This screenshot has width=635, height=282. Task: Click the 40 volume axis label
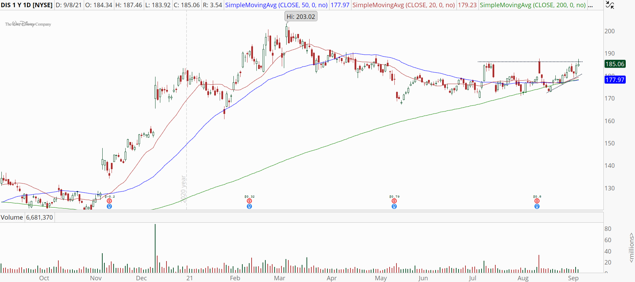[x=608, y=251]
